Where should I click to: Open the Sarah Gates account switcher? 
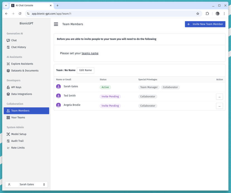26,184
